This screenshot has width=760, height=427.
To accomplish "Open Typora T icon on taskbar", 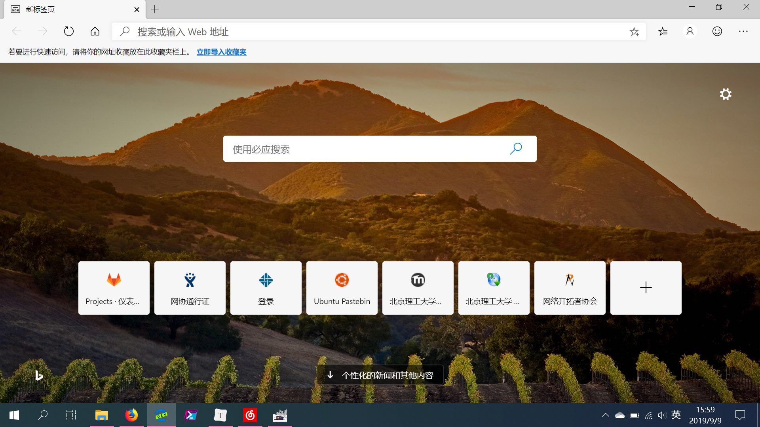I will [x=220, y=415].
